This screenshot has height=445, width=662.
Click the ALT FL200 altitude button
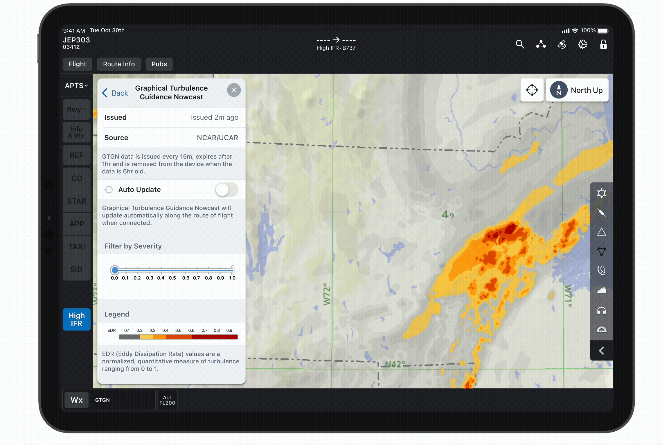click(167, 400)
